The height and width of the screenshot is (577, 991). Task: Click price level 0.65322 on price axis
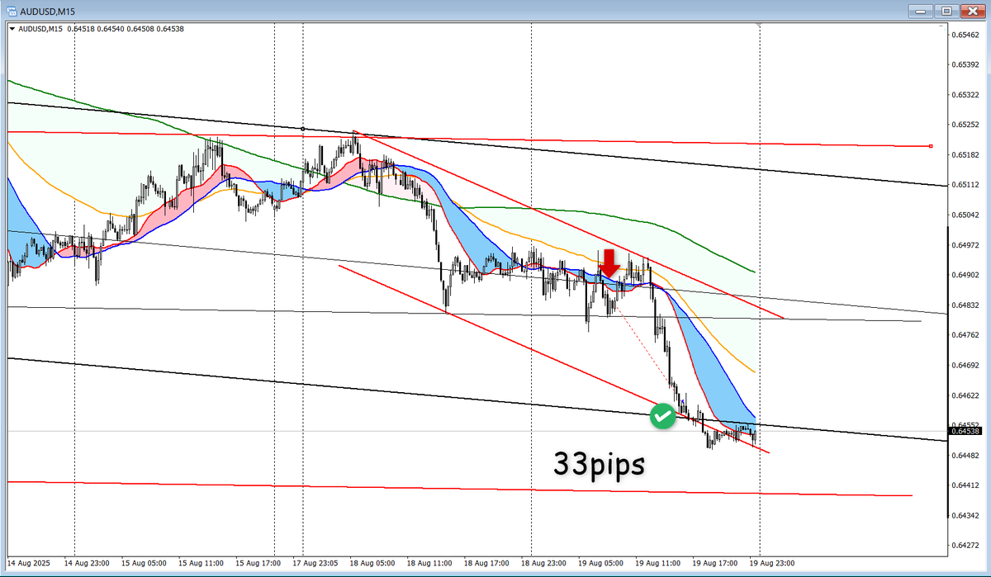pos(965,95)
